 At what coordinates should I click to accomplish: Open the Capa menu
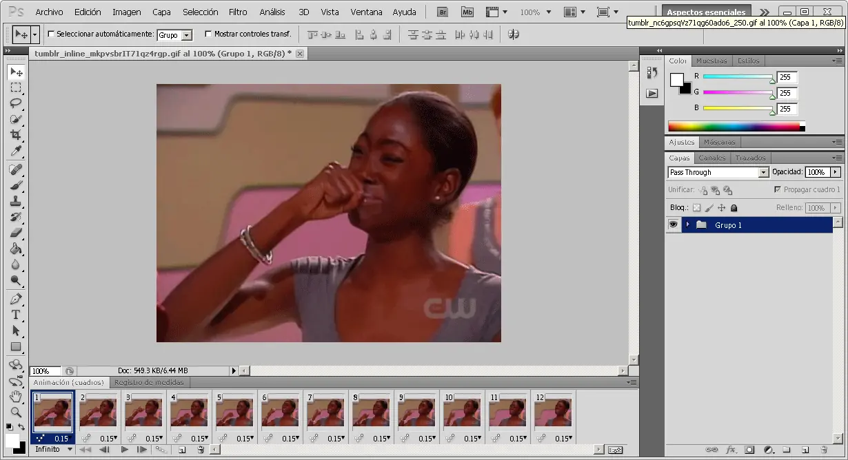(x=161, y=12)
